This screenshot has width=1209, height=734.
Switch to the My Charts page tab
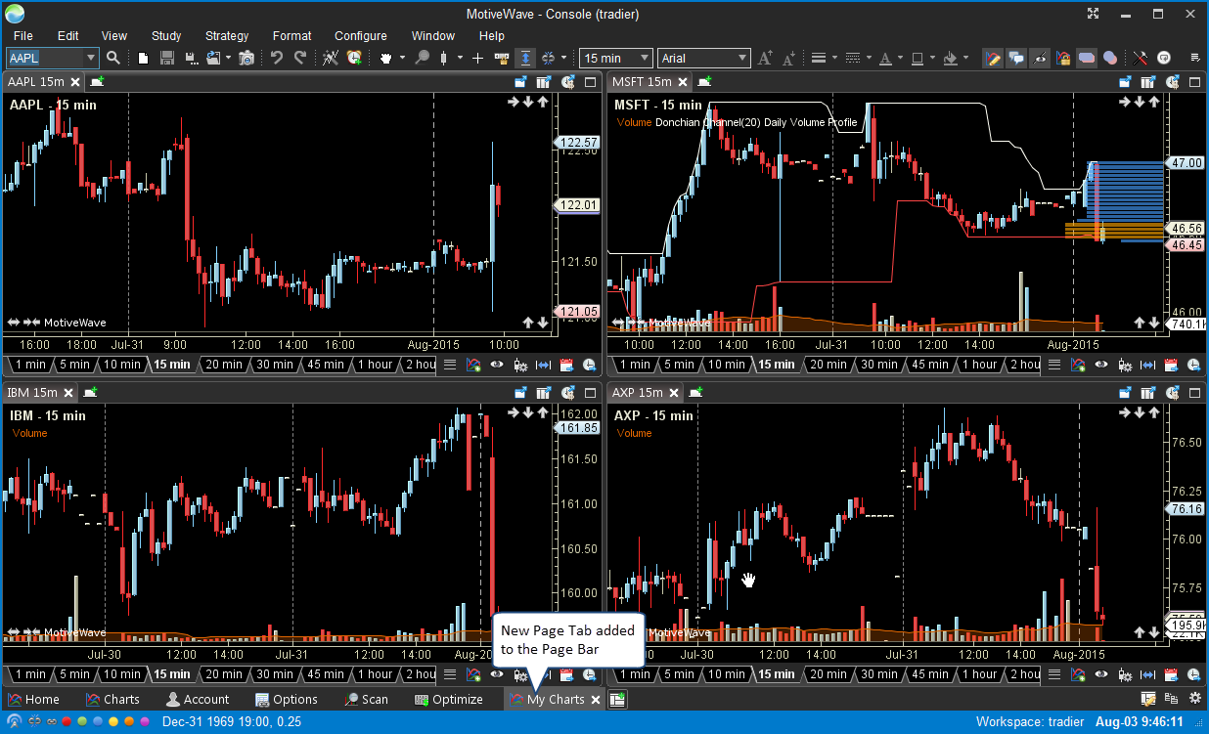coord(555,699)
